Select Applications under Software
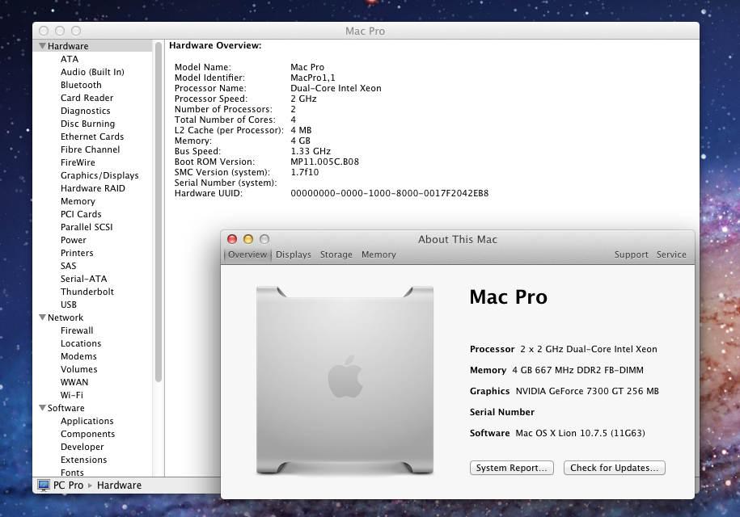This screenshot has width=740, height=517. coord(87,421)
